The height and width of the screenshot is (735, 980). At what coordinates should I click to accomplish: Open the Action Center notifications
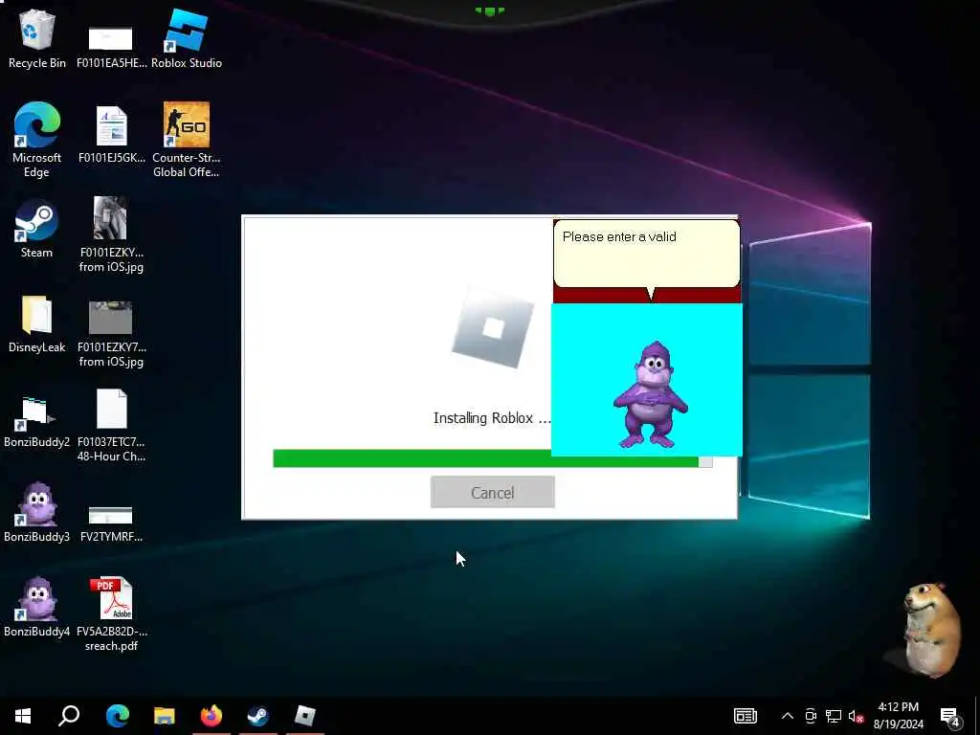[950, 716]
